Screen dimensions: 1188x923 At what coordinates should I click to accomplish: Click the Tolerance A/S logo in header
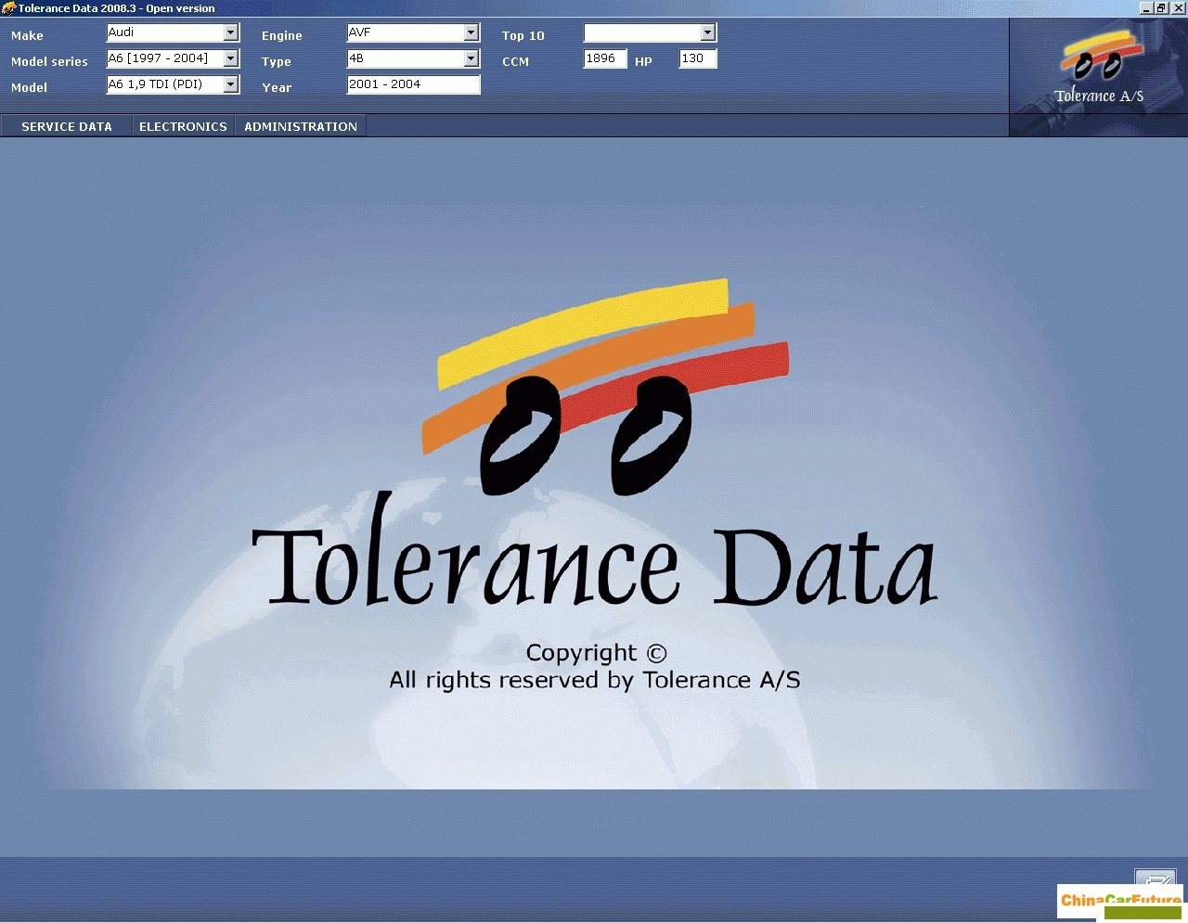point(1099,69)
